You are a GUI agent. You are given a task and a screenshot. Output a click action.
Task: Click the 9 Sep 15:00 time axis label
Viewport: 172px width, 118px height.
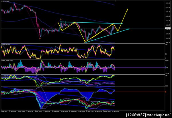coord(38,111)
